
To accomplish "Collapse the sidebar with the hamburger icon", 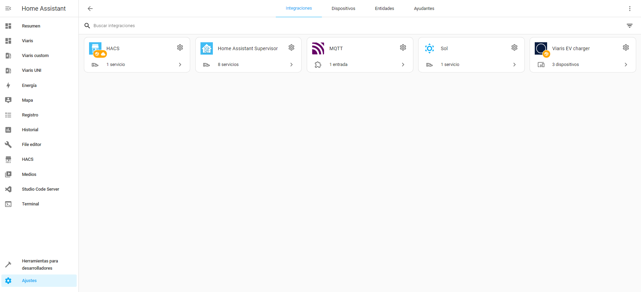I will [8, 9].
